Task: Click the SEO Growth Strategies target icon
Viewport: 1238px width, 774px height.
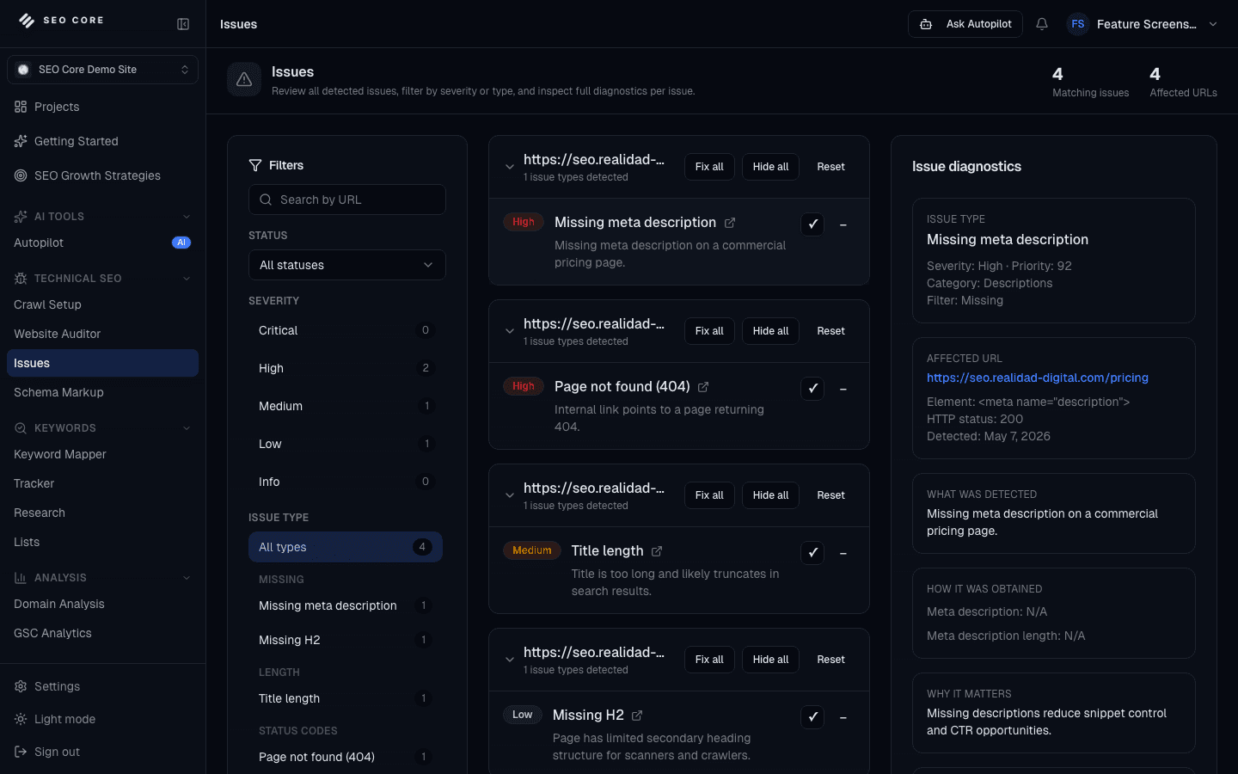Action: pyautogui.click(x=21, y=175)
